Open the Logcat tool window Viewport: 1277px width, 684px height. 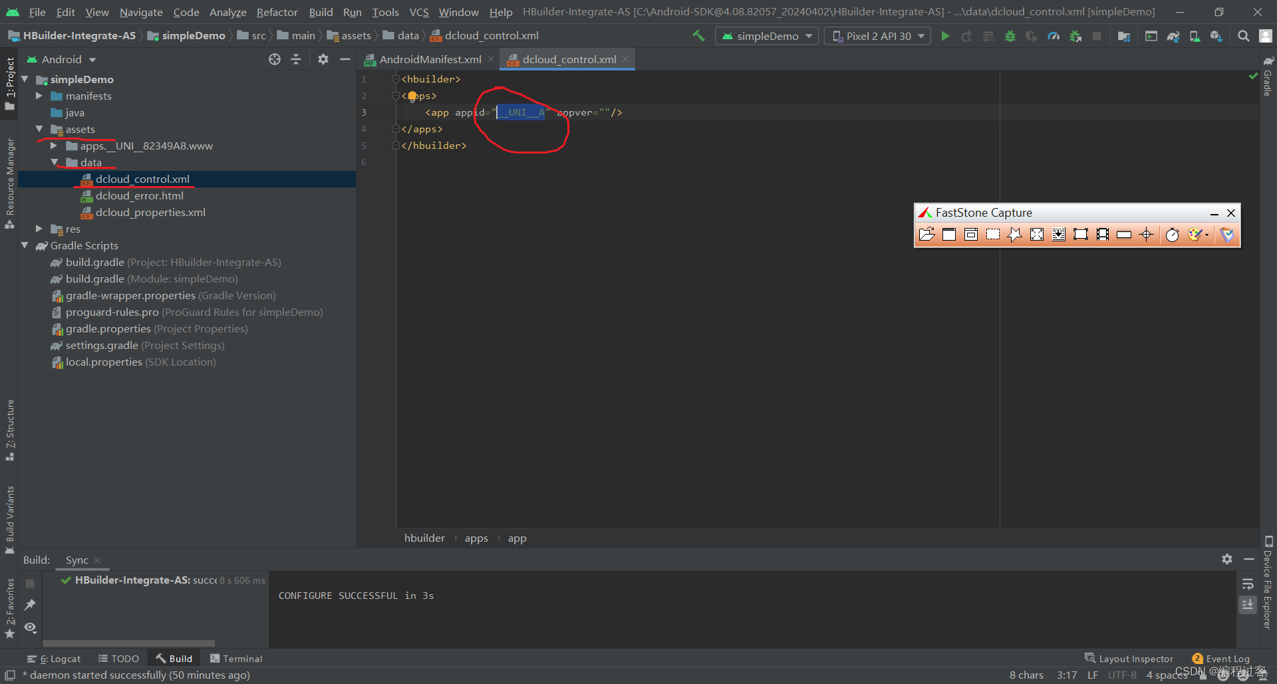[54, 659]
